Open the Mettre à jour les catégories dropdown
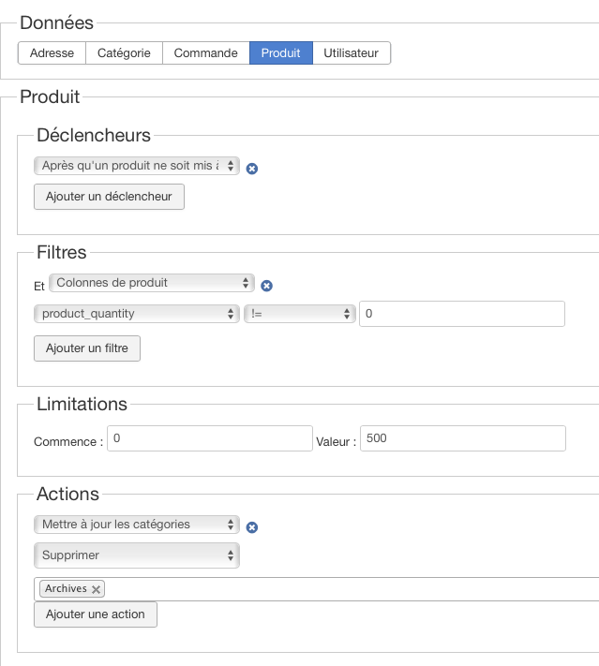 click(137, 525)
